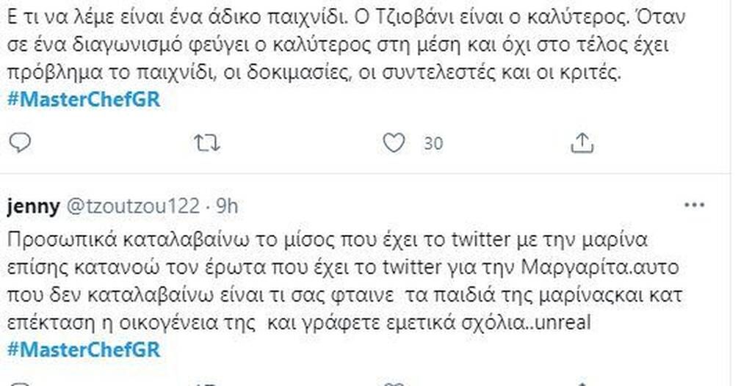The height and width of the screenshot is (386, 752).
Task: Click the reply icon under jenny's tweet
Action: point(20,382)
